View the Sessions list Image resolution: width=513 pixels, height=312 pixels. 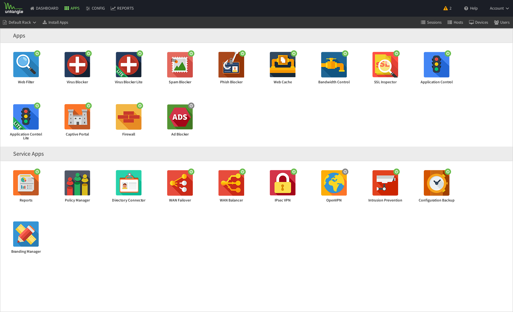(431, 22)
